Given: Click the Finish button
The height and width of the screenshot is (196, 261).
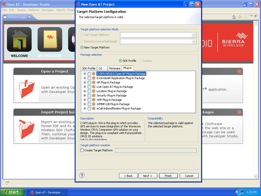Looking at the screenshot, I should [168, 176].
